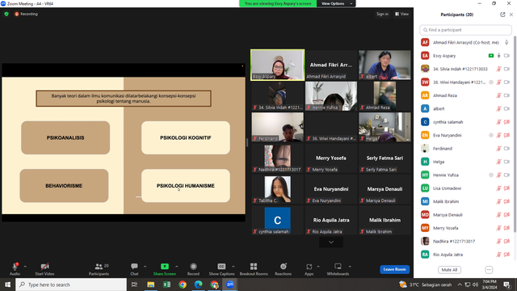Select Malik Ibrahim in participants list
This screenshot has width=517, height=291.
(465, 201)
